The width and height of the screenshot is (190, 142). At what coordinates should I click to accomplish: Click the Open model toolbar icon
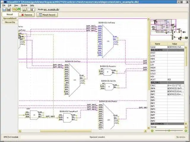pyautogui.click(x=4, y=9)
